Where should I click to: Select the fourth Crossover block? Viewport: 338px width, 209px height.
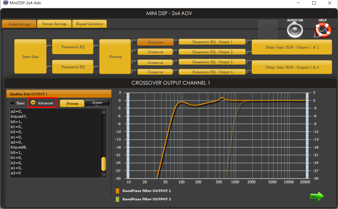click(155, 72)
